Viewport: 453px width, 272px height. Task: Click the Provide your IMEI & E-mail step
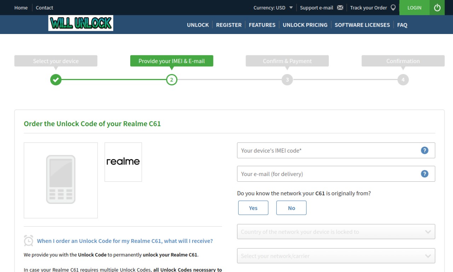point(172,61)
